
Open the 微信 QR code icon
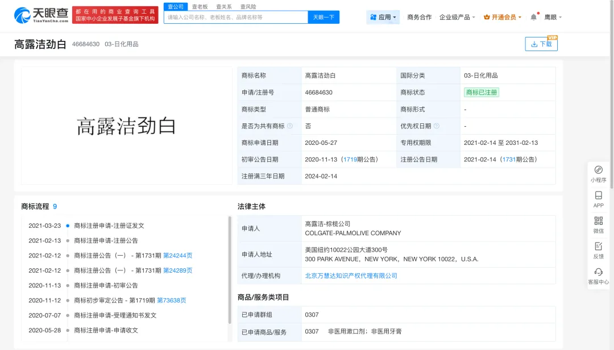(598, 221)
